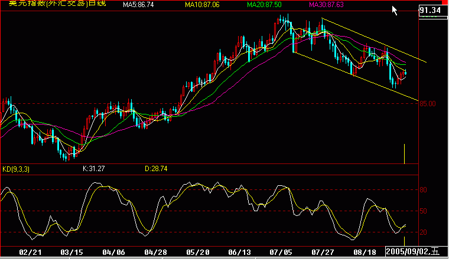The image size is (449, 259).
Task: Click the 20 level on KD axis
Action: coord(423,232)
